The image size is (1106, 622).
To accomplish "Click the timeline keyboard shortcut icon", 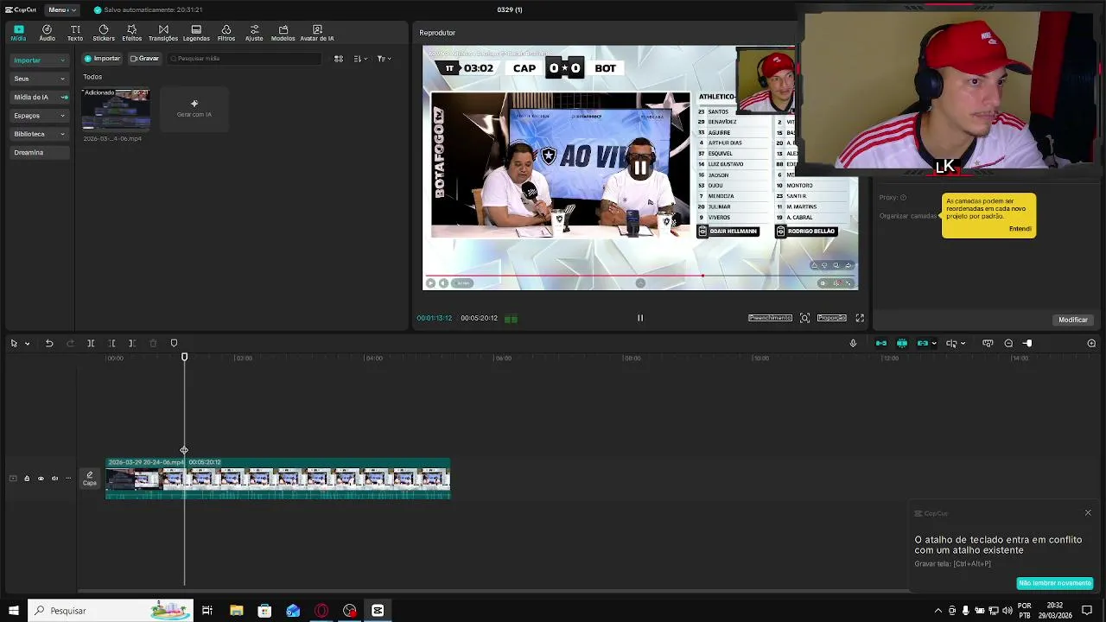I will (988, 344).
